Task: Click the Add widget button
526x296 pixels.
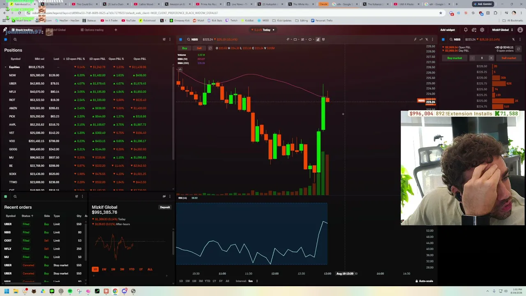Action: tap(448, 30)
